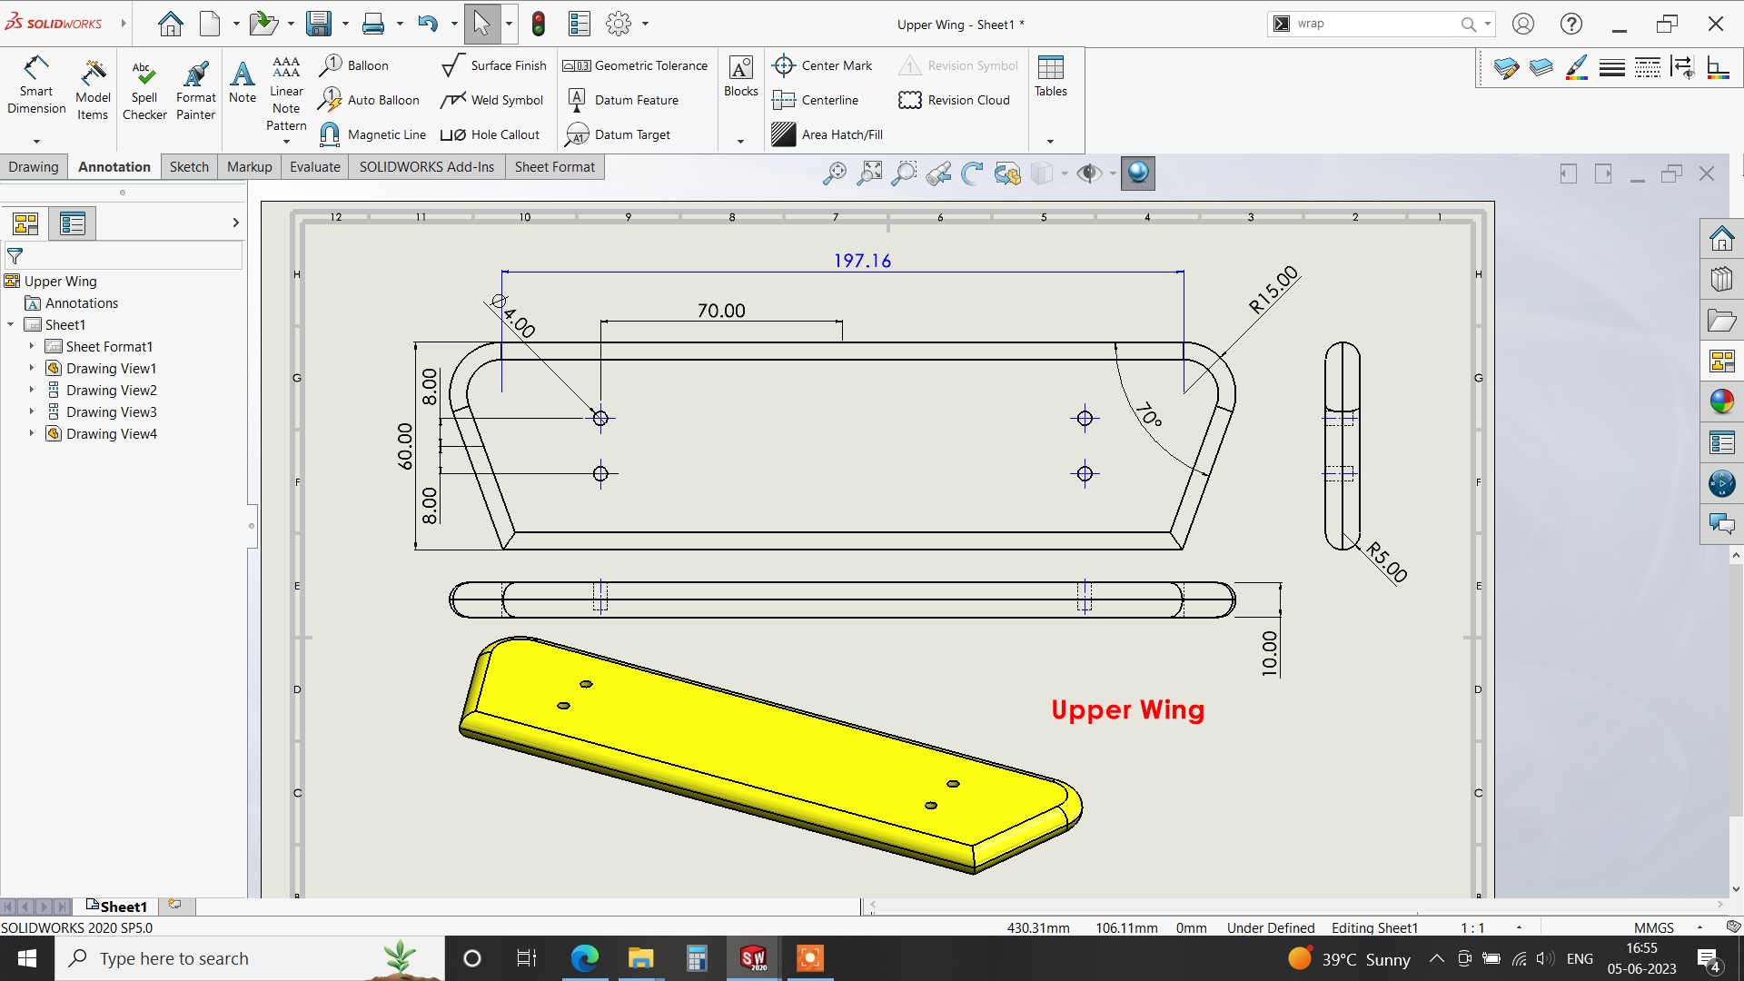1744x981 pixels.
Task: Switch to the property list panel tab
Action: click(x=73, y=223)
